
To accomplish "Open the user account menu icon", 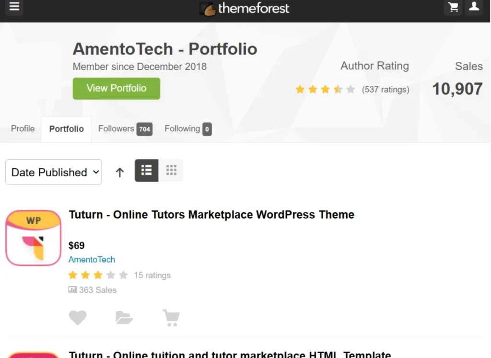I will point(474,7).
